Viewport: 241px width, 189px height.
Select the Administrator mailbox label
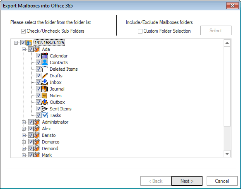pos(55,122)
